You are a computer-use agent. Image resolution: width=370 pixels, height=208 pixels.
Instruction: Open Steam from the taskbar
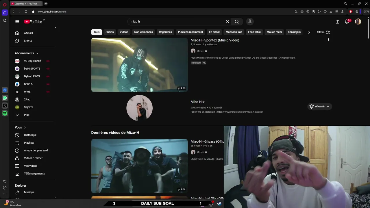click(219, 203)
